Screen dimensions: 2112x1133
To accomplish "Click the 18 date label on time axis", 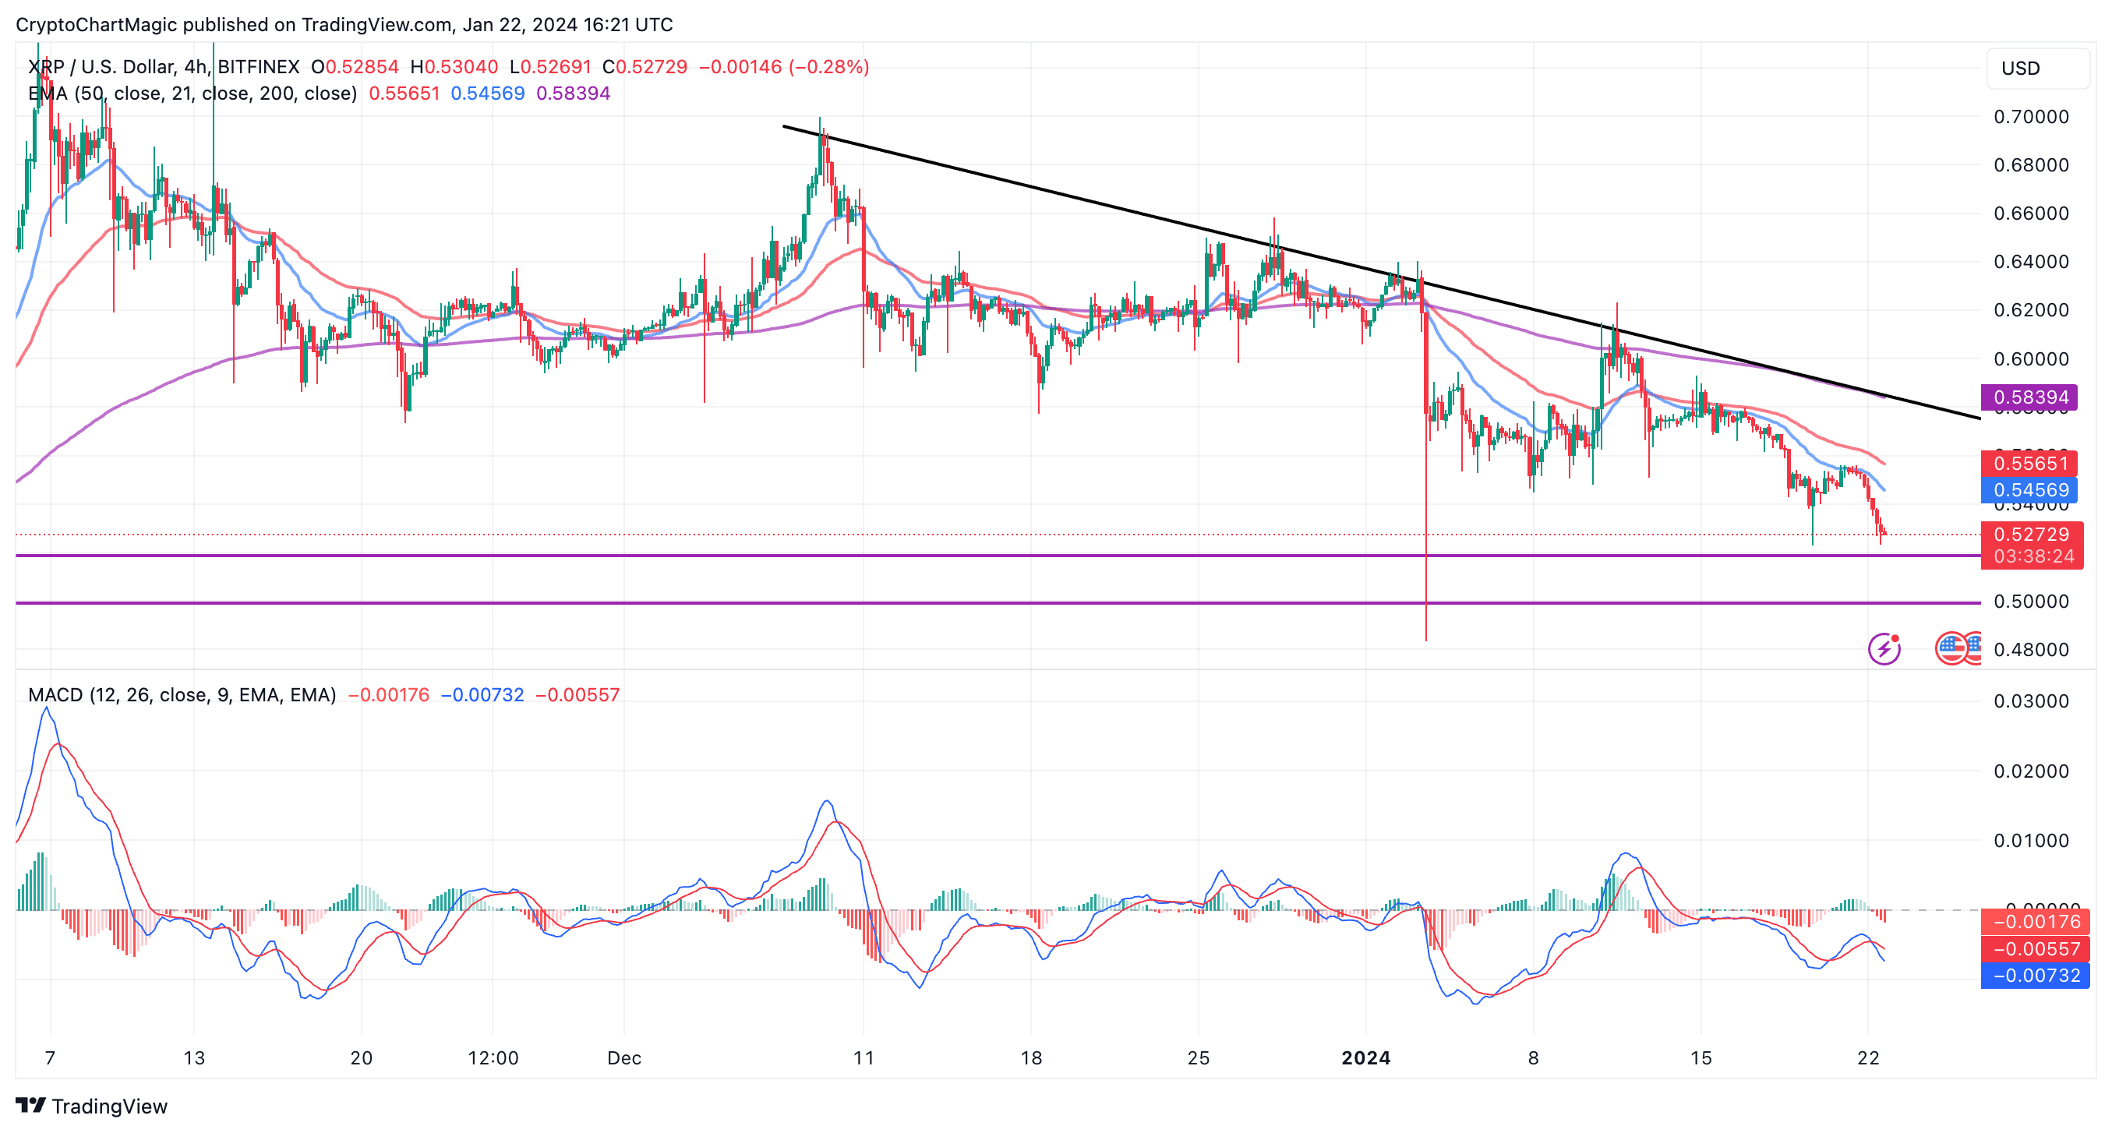I will click(x=1031, y=1057).
